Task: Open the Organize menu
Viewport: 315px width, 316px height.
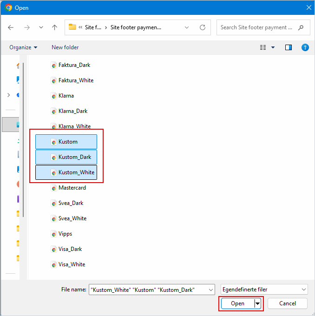Action: [23, 47]
